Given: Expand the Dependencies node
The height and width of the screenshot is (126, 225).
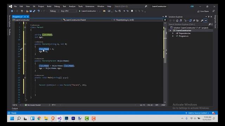Looking at the screenshot, I should coord(173,33).
